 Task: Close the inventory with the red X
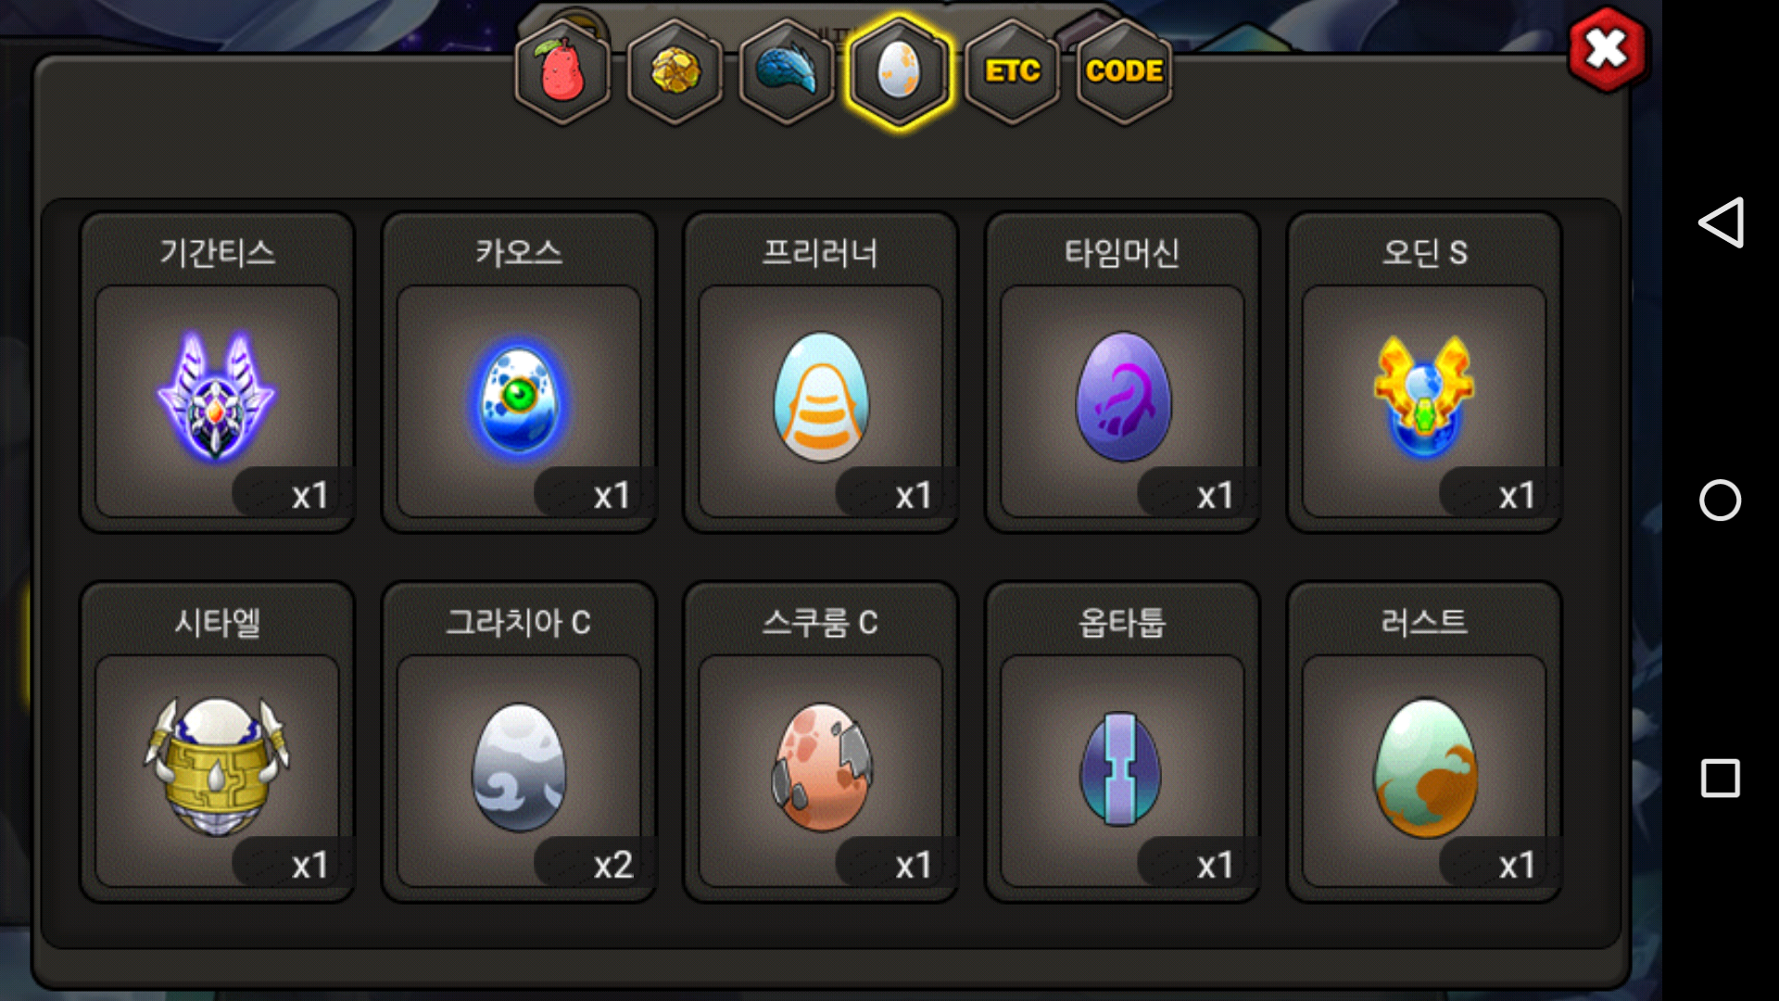pos(1608,50)
